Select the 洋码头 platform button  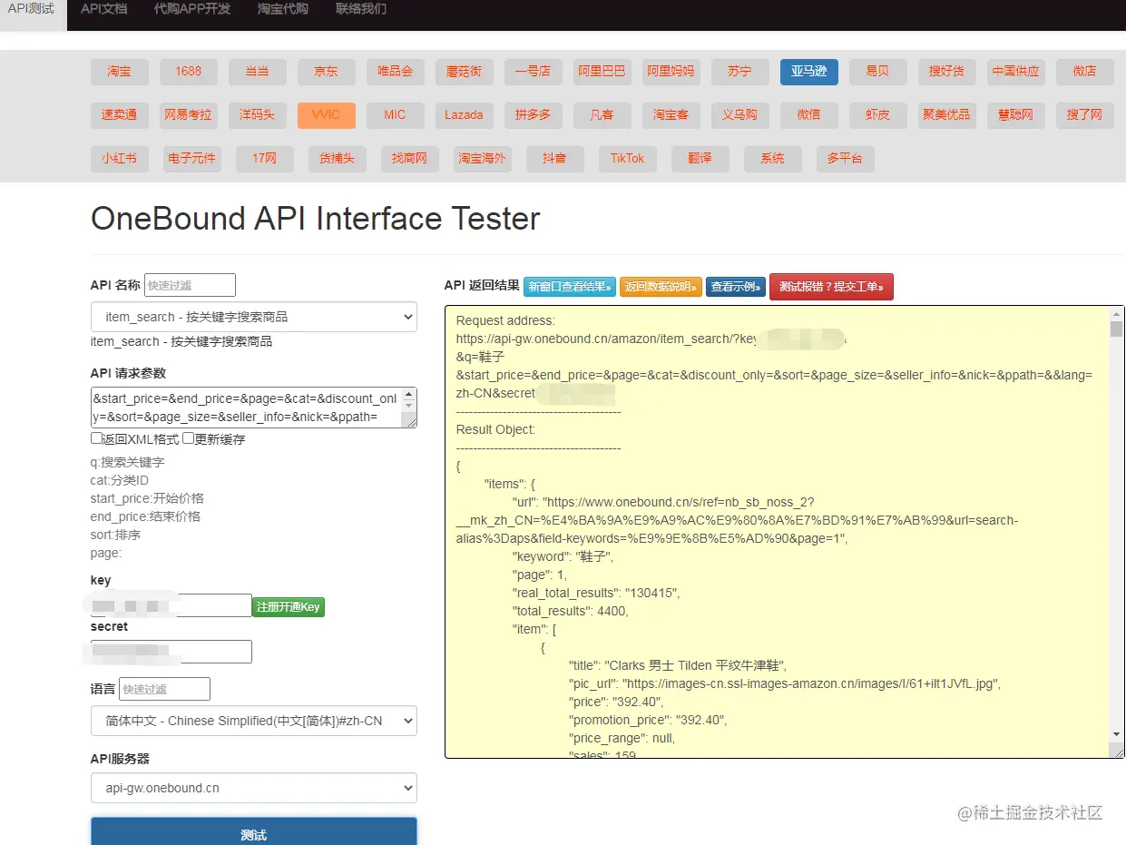258,115
